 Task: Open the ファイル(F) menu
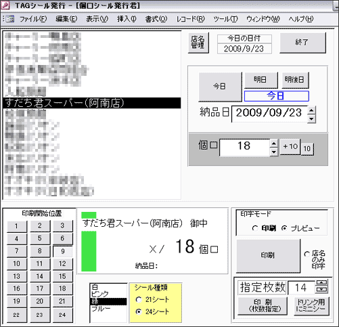pyautogui.click(x=33, y=19)
